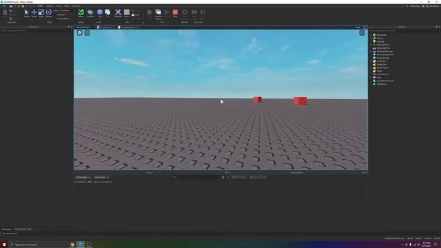The image size is (441, 248).
Task: Open the Material dropdown arrow
Action: [118, 19]
